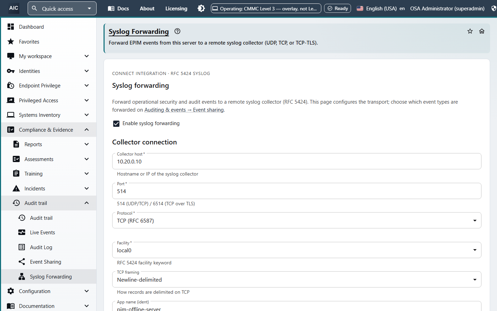Follow the Auditing & events → Event sharing link
Image resolution: width=497 pixels, height=311 pixels.
(184, 110)
